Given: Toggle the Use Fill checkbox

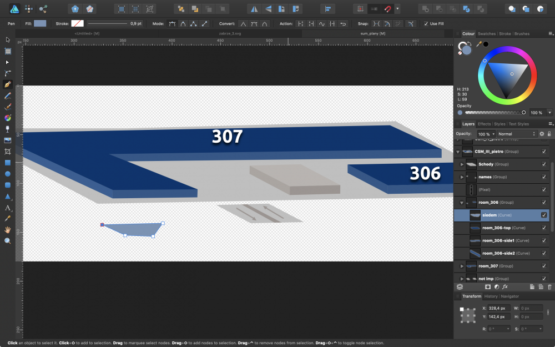Looking at the screenshot, I should [426, 24].
